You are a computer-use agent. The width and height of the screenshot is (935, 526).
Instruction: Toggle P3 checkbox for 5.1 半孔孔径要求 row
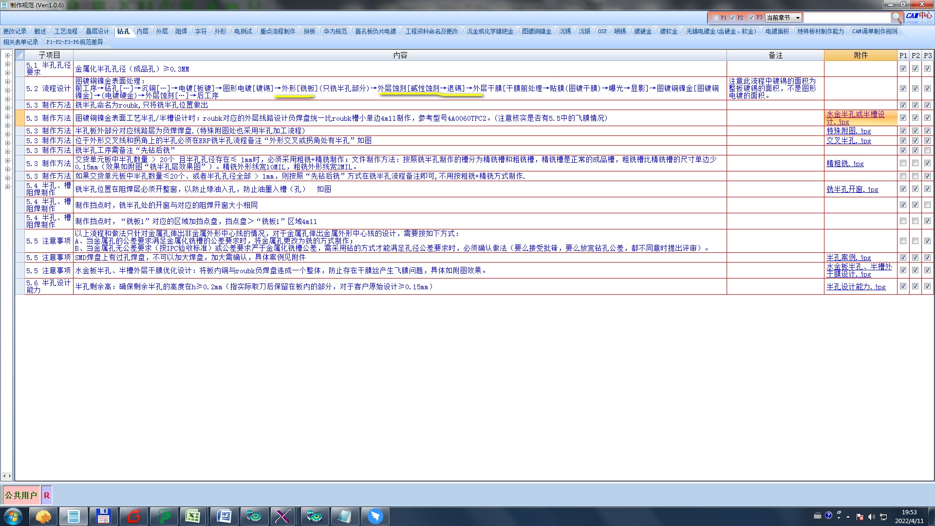[x=927, y=69]
